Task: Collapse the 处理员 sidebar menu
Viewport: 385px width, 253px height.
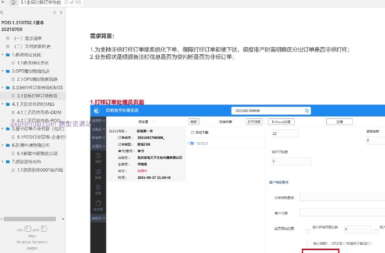Action: tap(98, 146)
